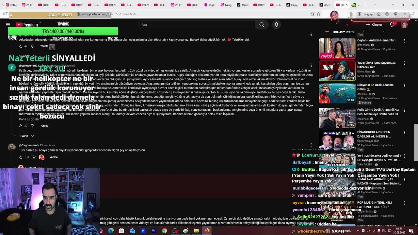This screenshot has height=235, width=418.
Task: Reply with Yanıtla under the 30-like comment
Action: [x=44, y=126]
